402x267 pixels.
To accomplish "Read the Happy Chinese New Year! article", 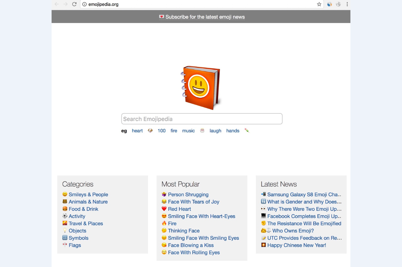I will click(297, 245).
